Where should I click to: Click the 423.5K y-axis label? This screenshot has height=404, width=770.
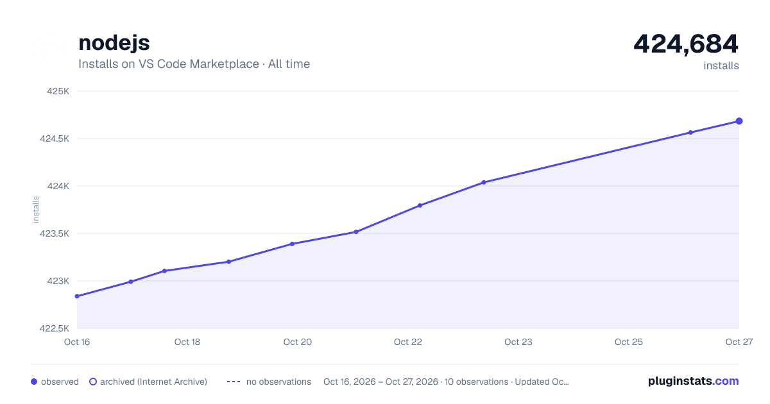(55, 233)
